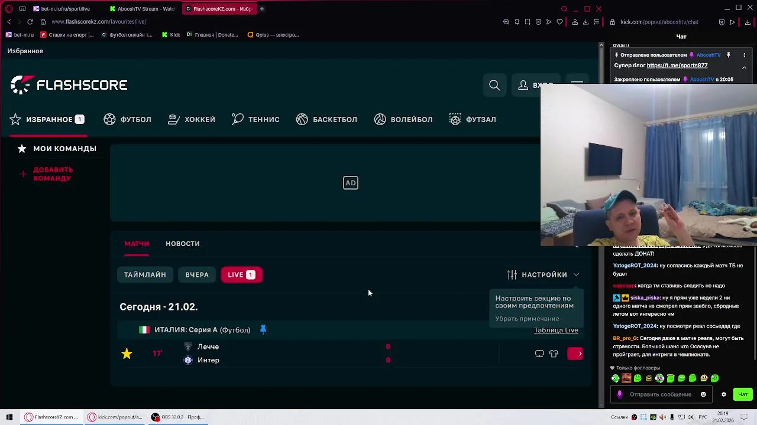757x425 pixels.
Task: Open Италия: Серия А league link
Action: (x=202, y=330)
